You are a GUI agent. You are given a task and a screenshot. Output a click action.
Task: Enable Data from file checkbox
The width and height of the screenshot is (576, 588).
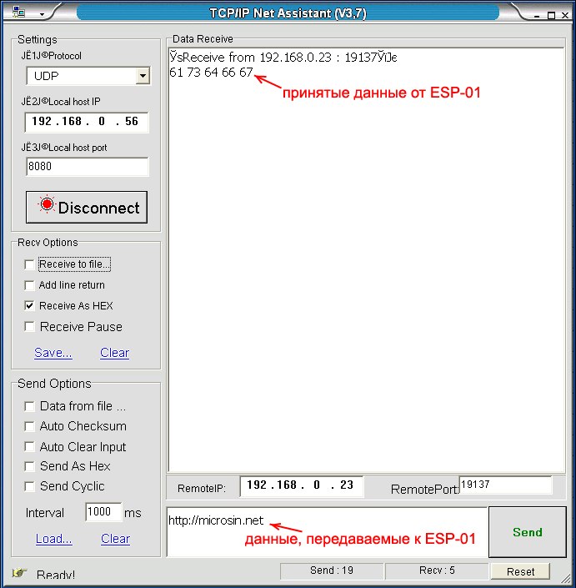tap(29, 406)
